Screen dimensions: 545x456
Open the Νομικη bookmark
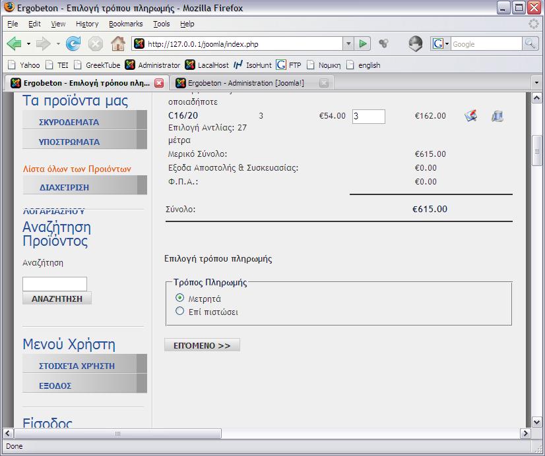coord(324,65)
